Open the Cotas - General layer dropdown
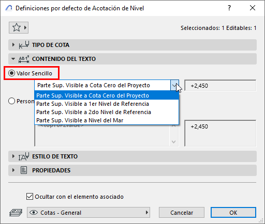The width and height of the screenshot is (265, 224). [89, 213]
